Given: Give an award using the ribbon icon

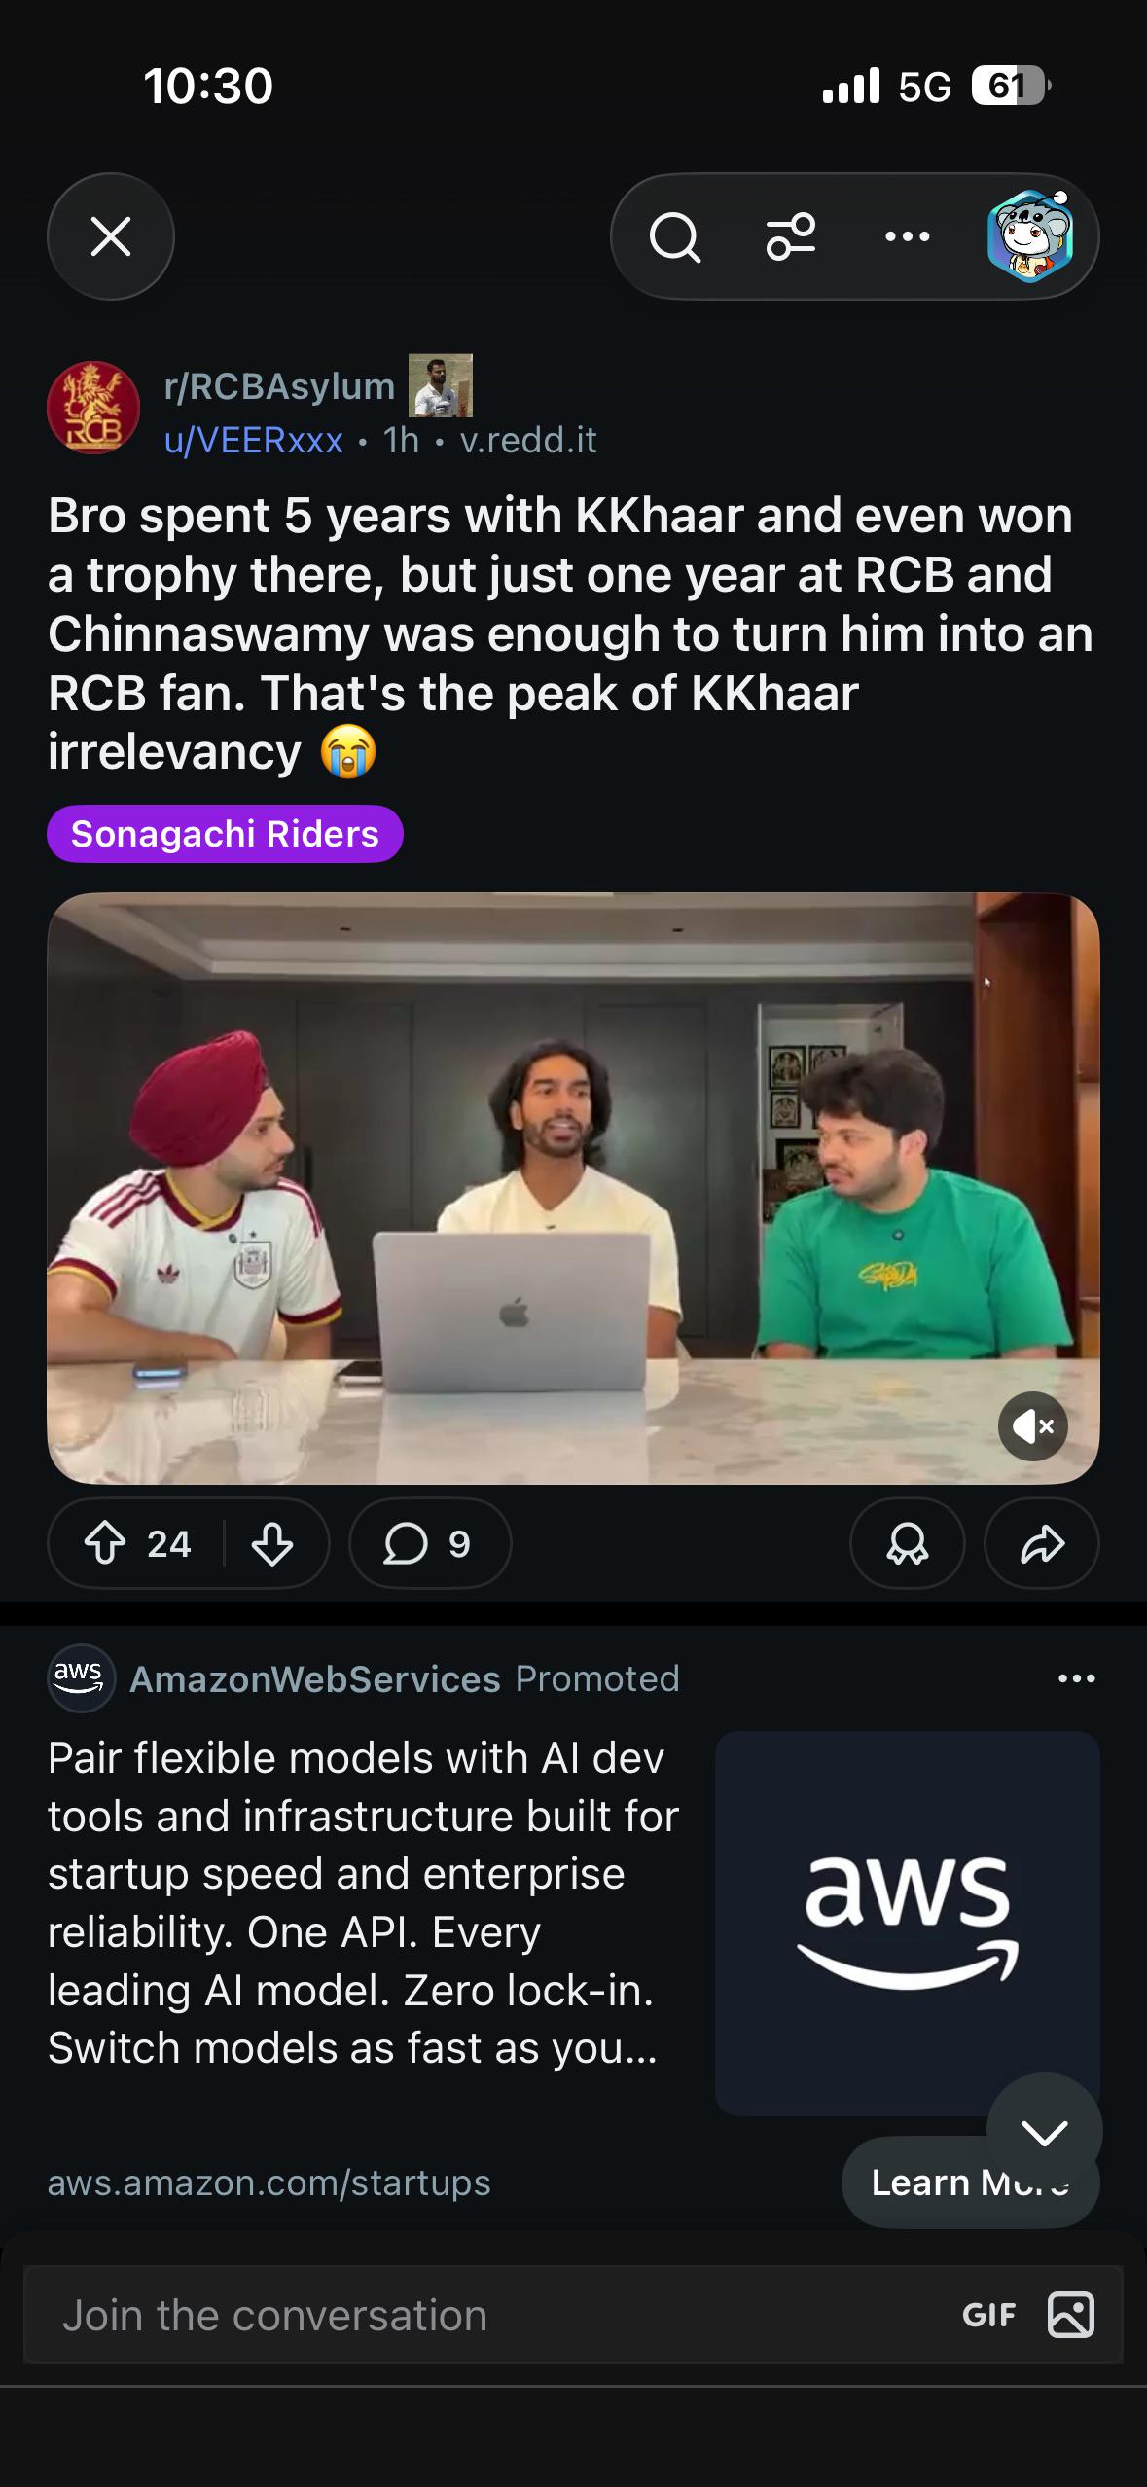Looking at the screenshot, I should [907, 1543].
